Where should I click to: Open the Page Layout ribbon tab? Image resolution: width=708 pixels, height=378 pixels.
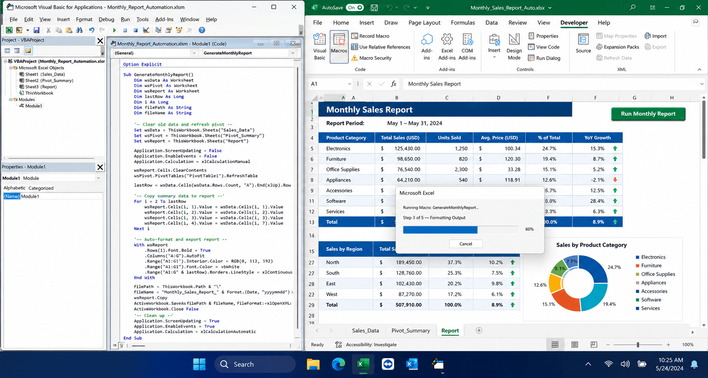coord(424,23)
